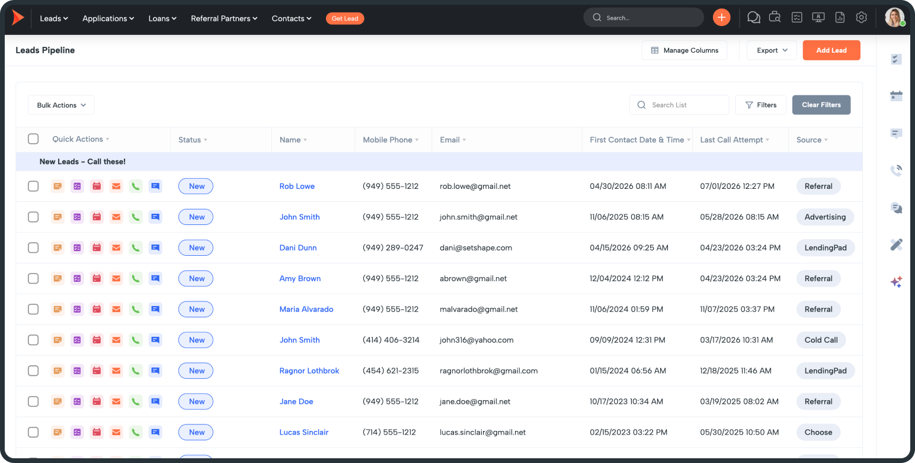Open the Last Call Attempt column dropdown

[767, 140]
